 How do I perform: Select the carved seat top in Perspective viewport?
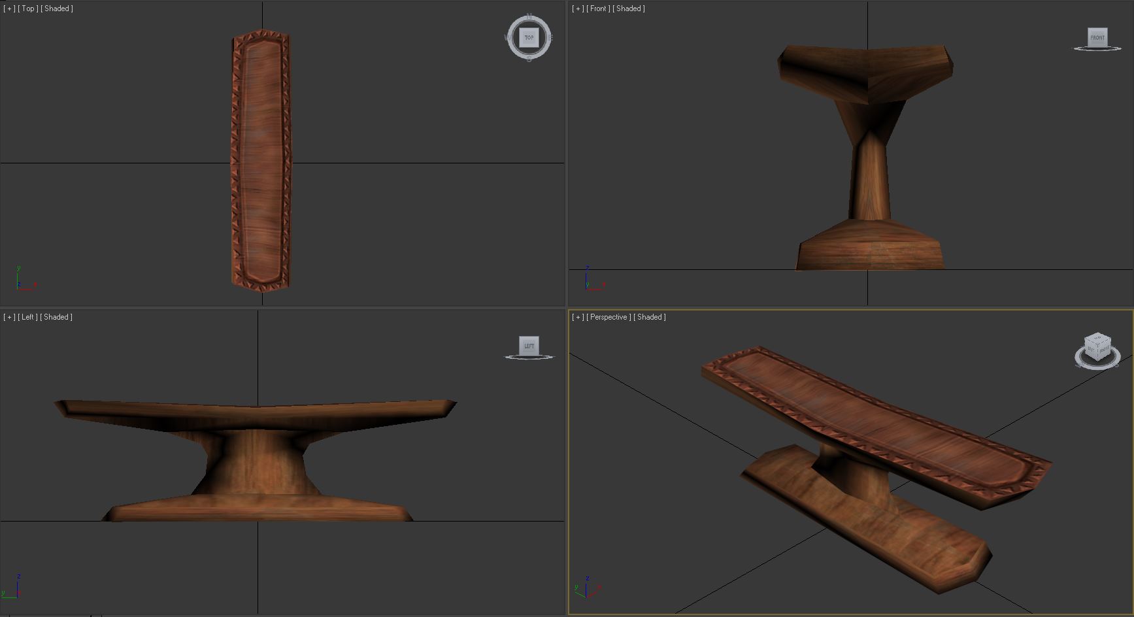click(x=876, y=422)
